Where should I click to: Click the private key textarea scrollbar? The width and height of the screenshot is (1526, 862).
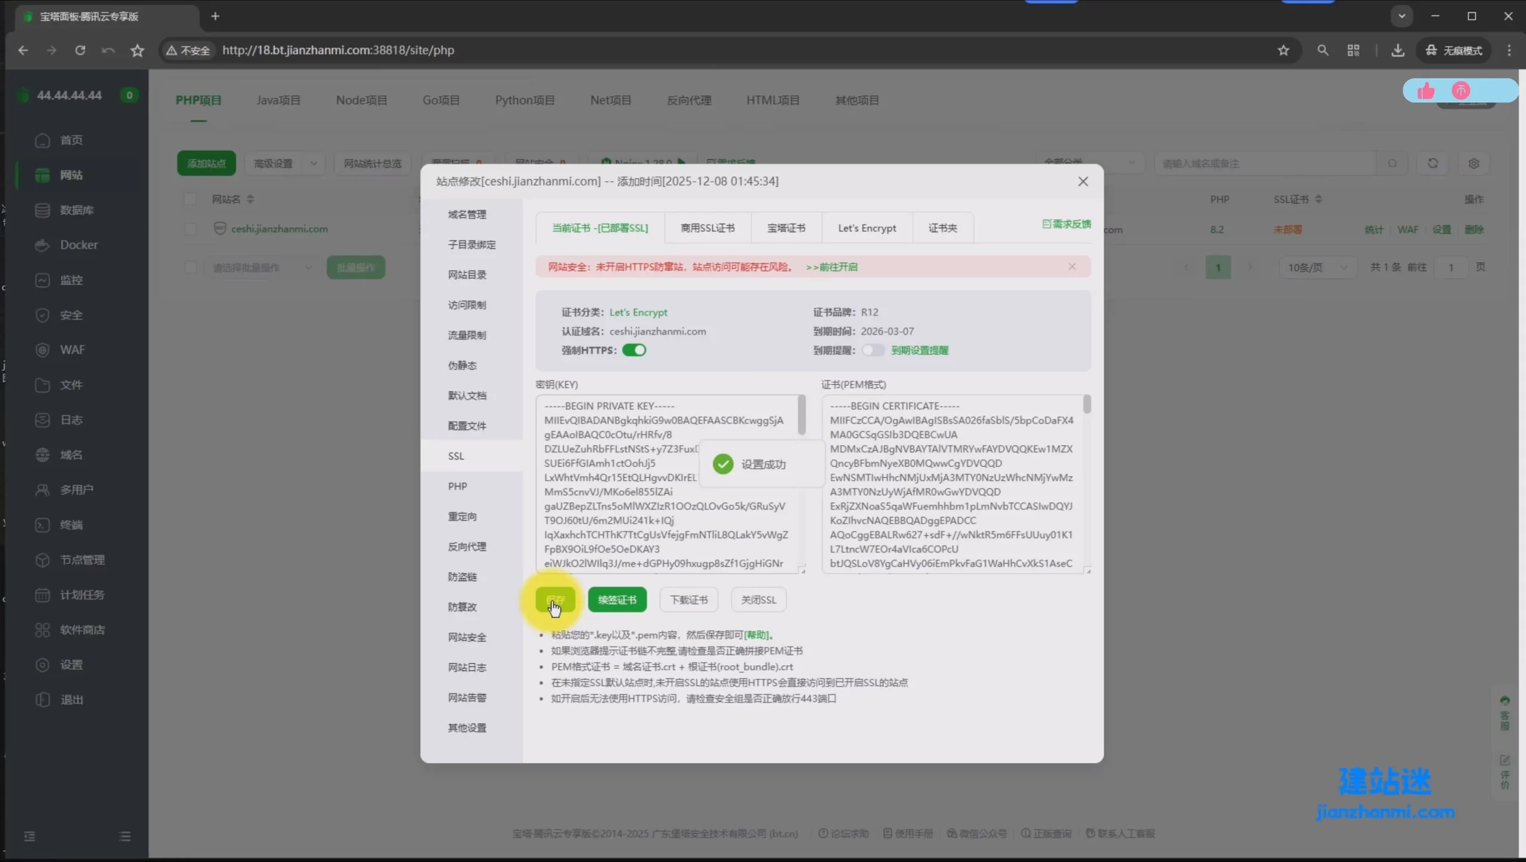coord(802,415)
